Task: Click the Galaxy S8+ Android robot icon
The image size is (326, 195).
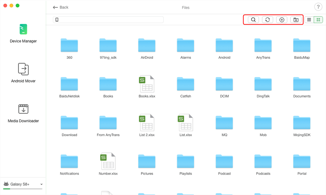Action: coord(6,184)
